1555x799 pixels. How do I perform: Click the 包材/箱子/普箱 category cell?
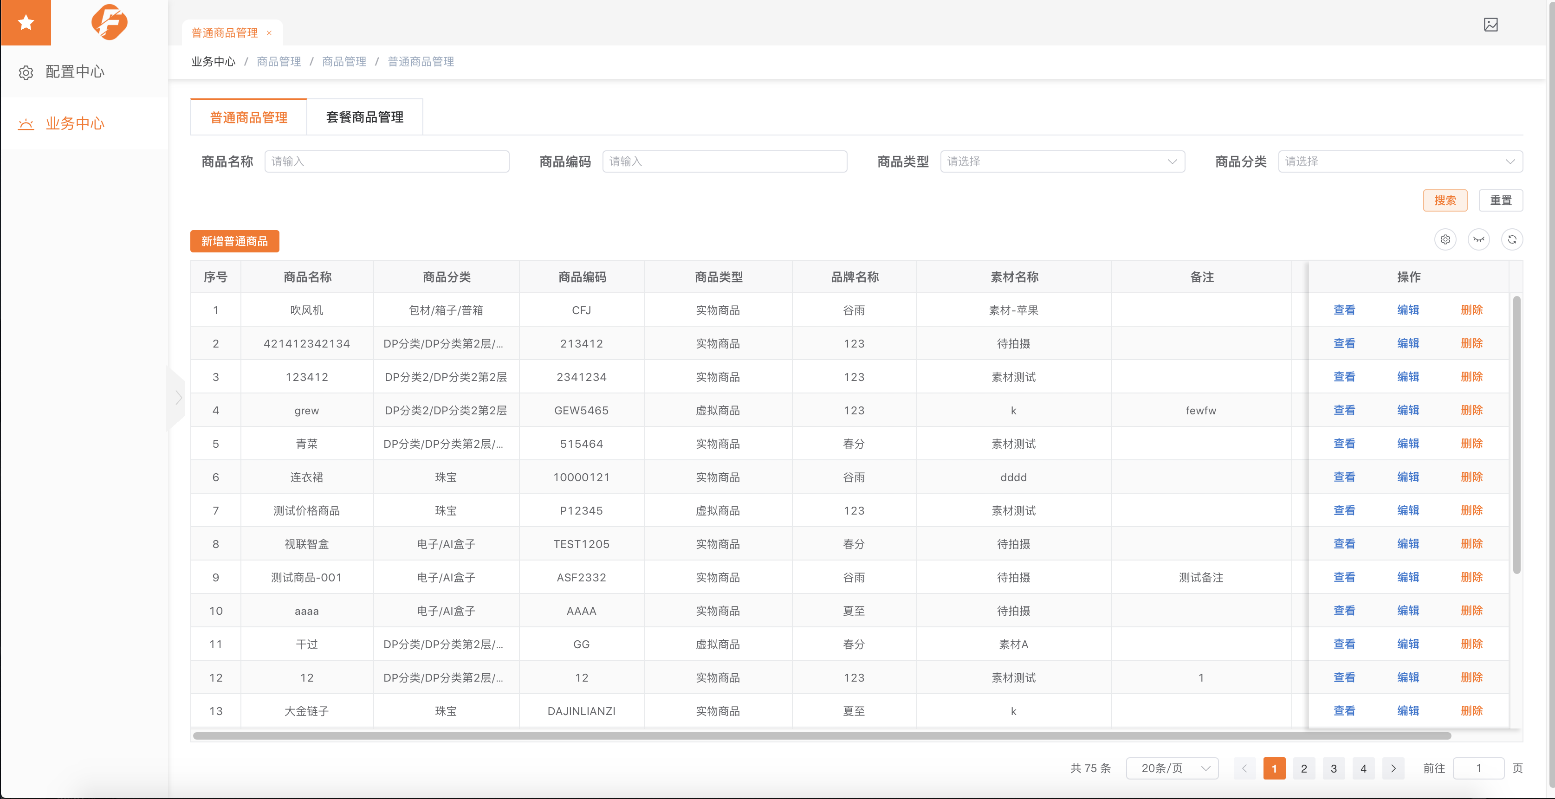(x=446, y=310)
